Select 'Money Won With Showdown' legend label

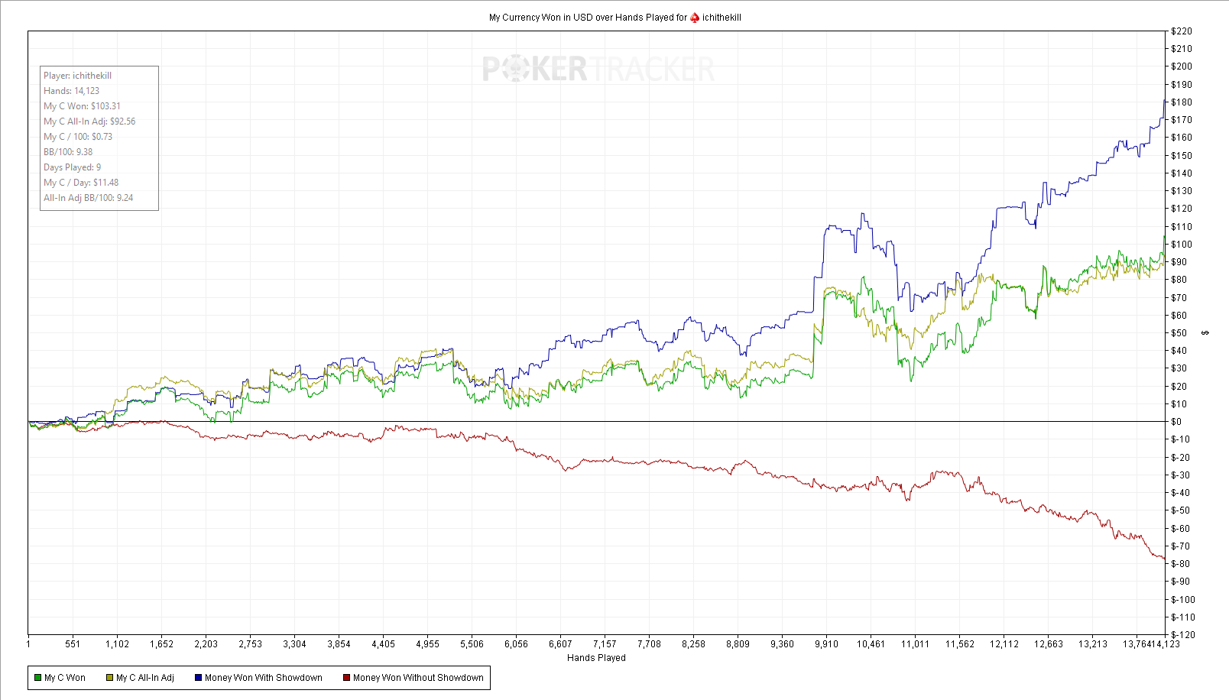264,678
